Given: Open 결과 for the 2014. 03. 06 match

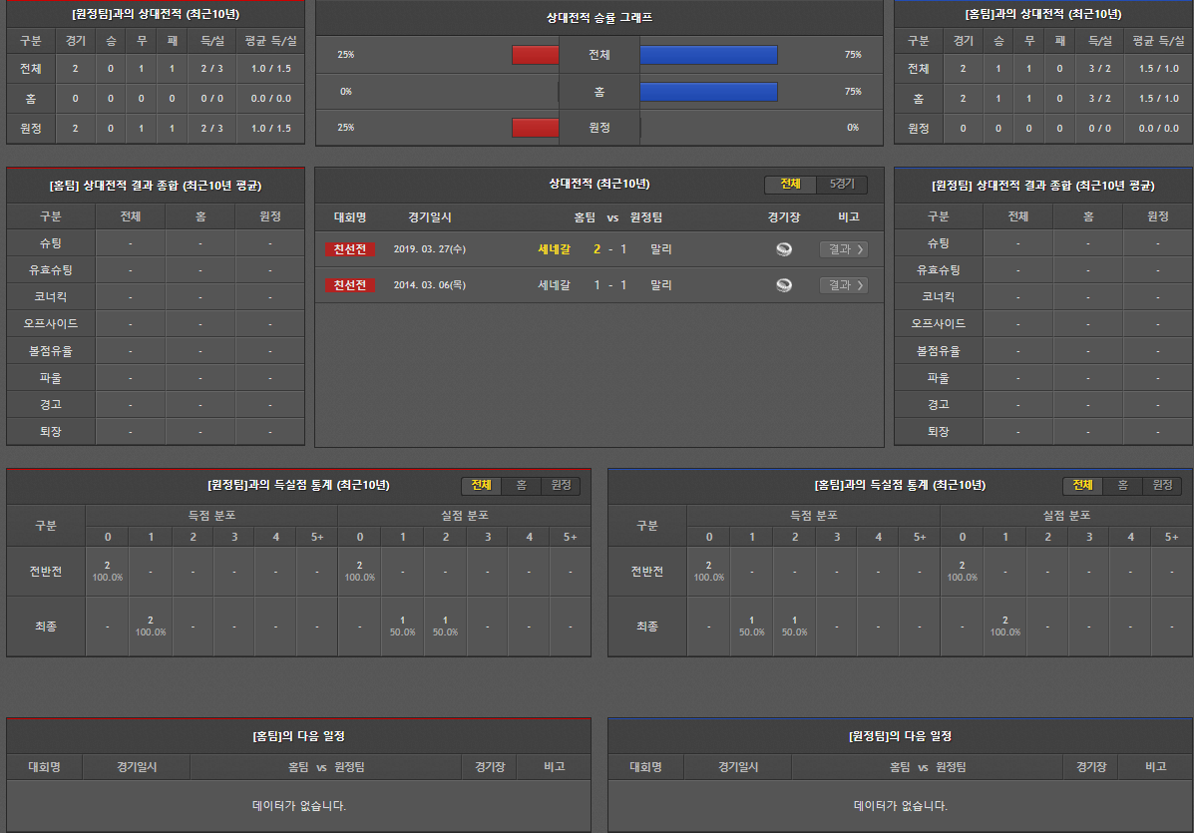Looking at the screenshot, I should 843,285.
